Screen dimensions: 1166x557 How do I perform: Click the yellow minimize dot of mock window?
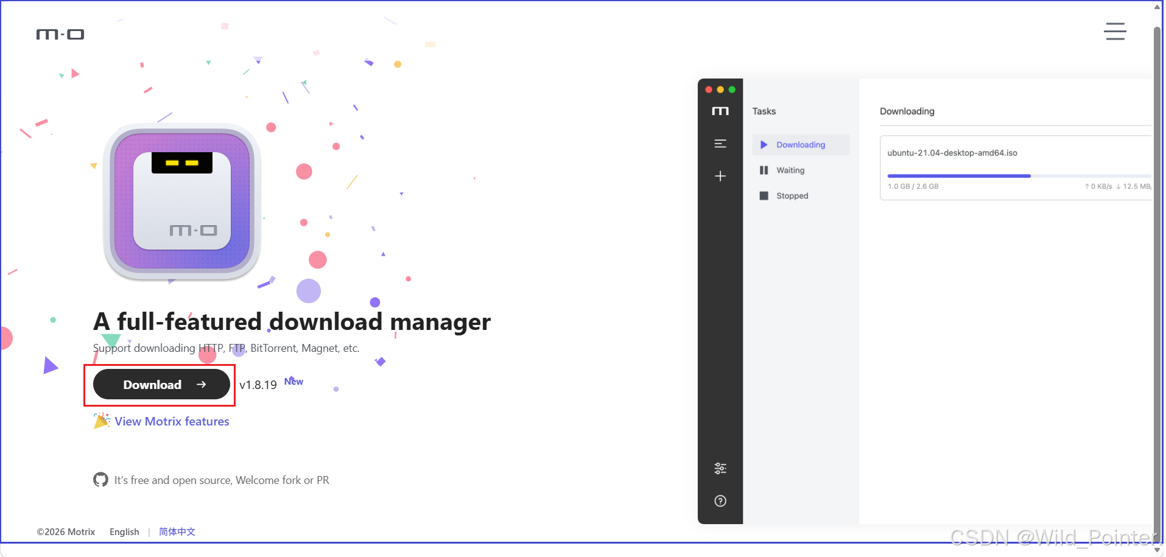[x=720, y=89]
